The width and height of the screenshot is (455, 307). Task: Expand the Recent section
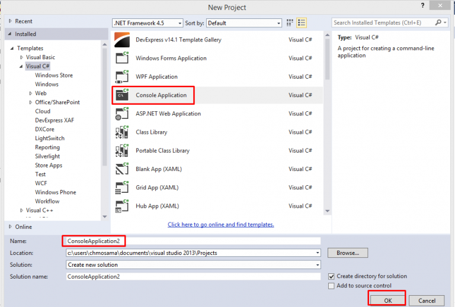[10, 21]
